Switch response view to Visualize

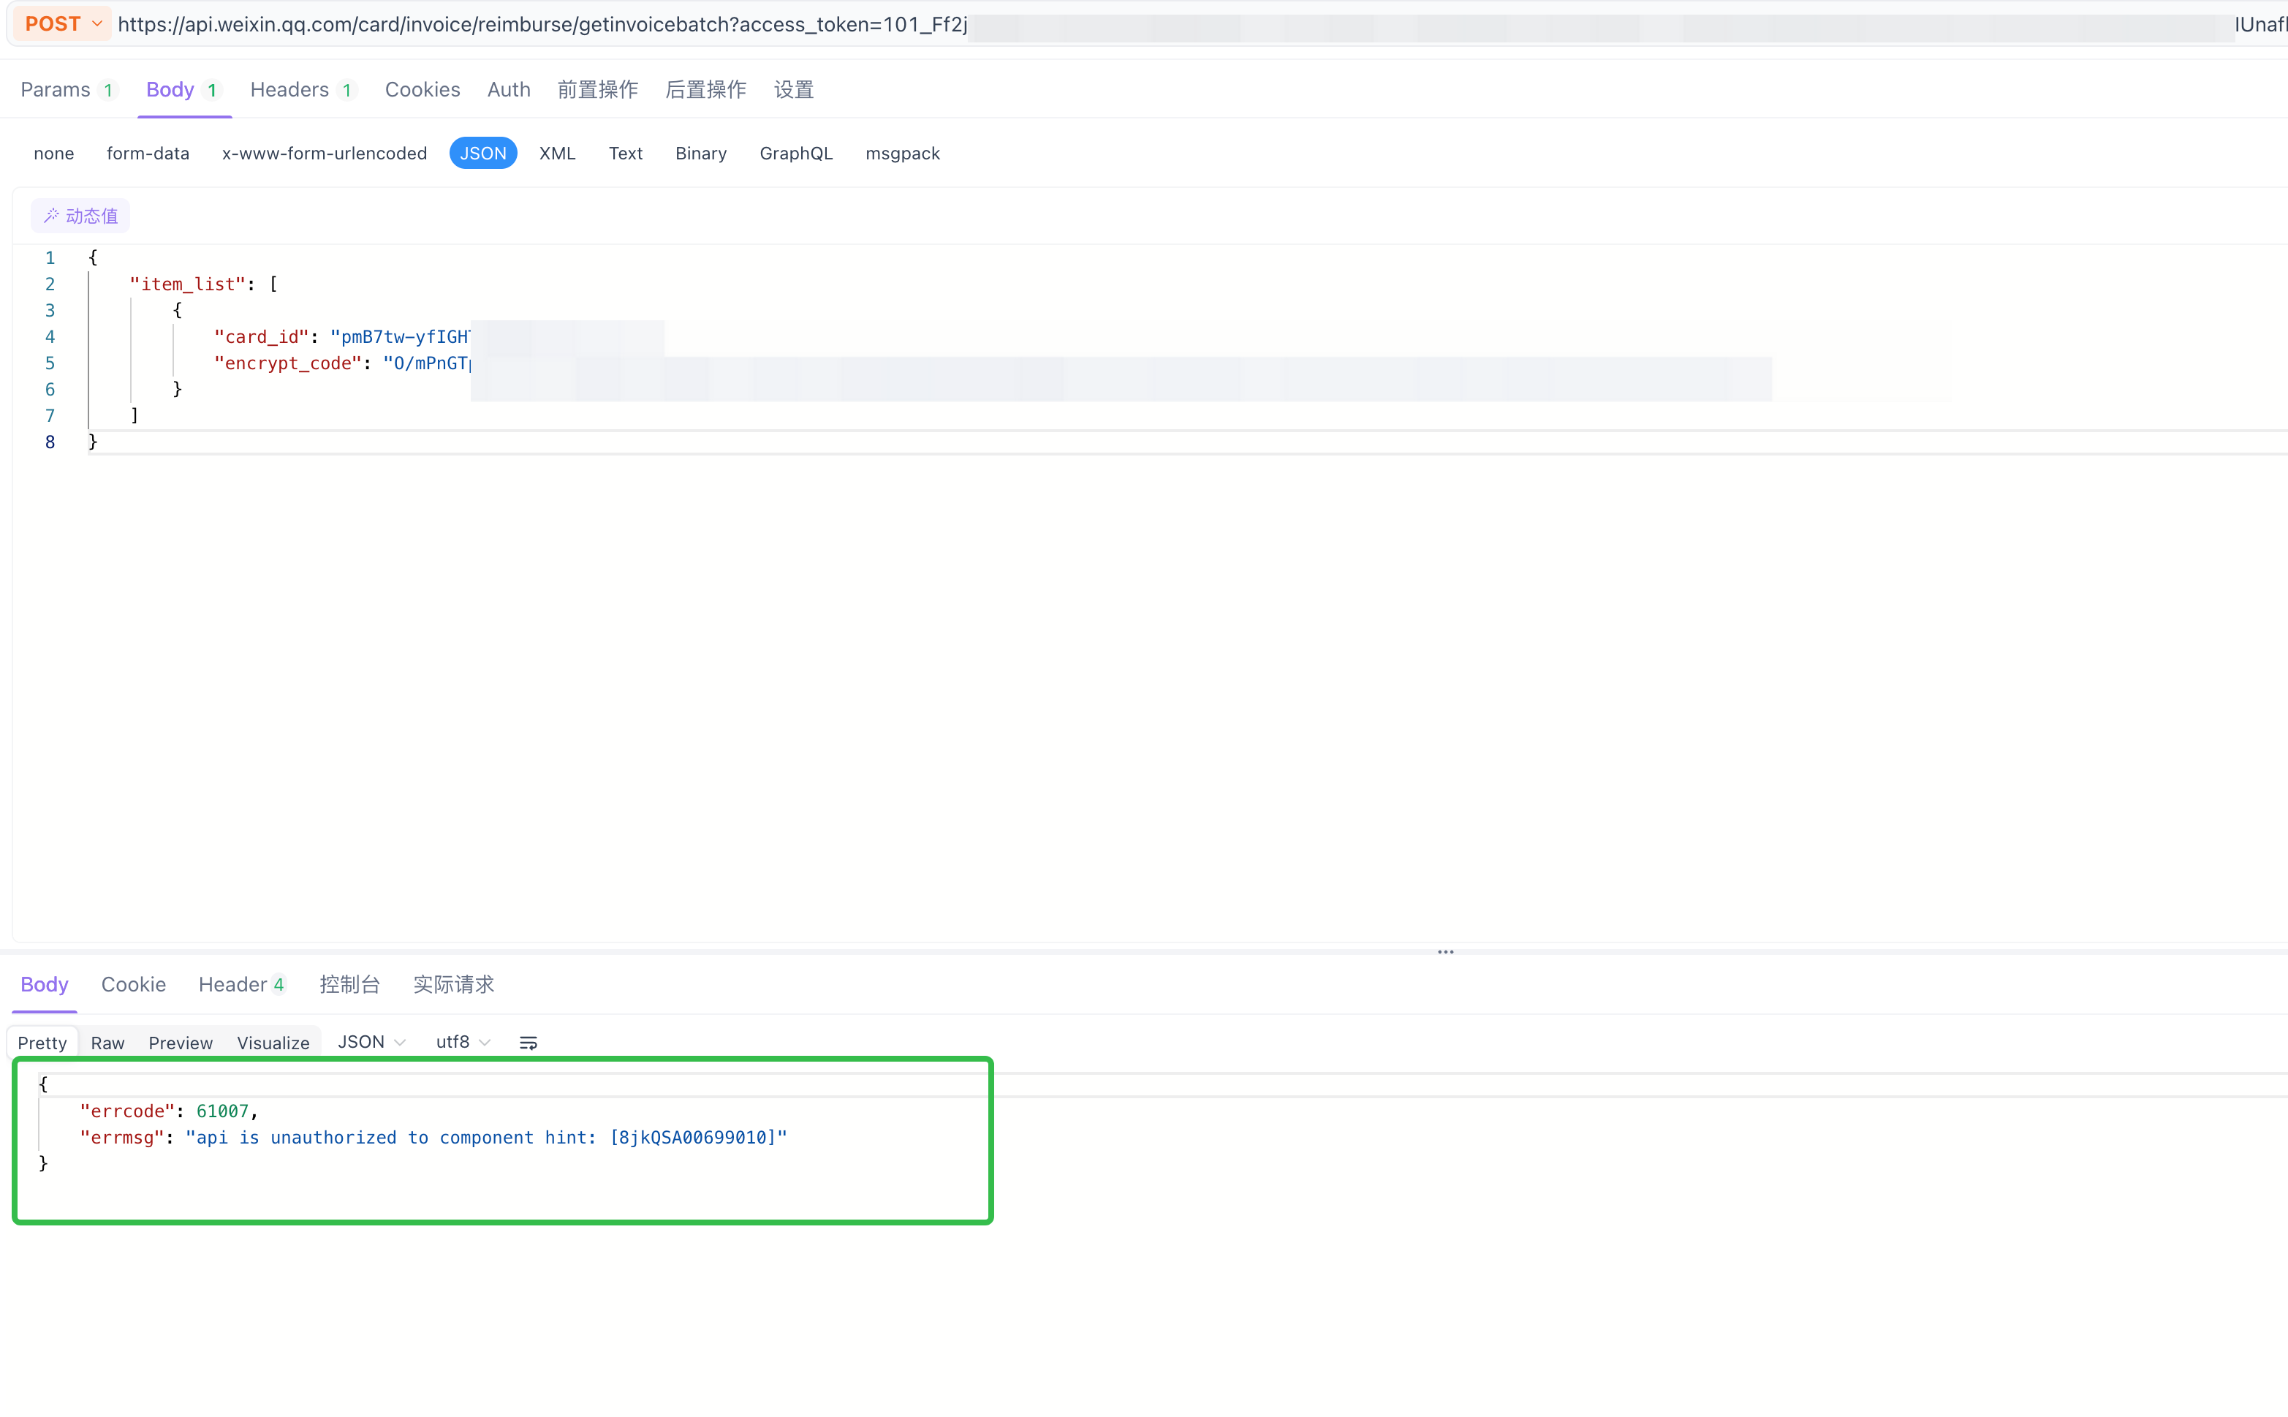(273, 1042)
